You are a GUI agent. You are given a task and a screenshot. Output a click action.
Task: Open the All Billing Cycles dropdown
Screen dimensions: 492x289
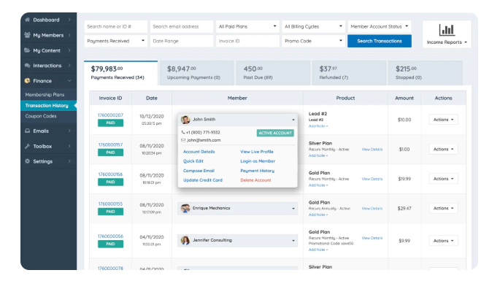(x=313, y=27)
